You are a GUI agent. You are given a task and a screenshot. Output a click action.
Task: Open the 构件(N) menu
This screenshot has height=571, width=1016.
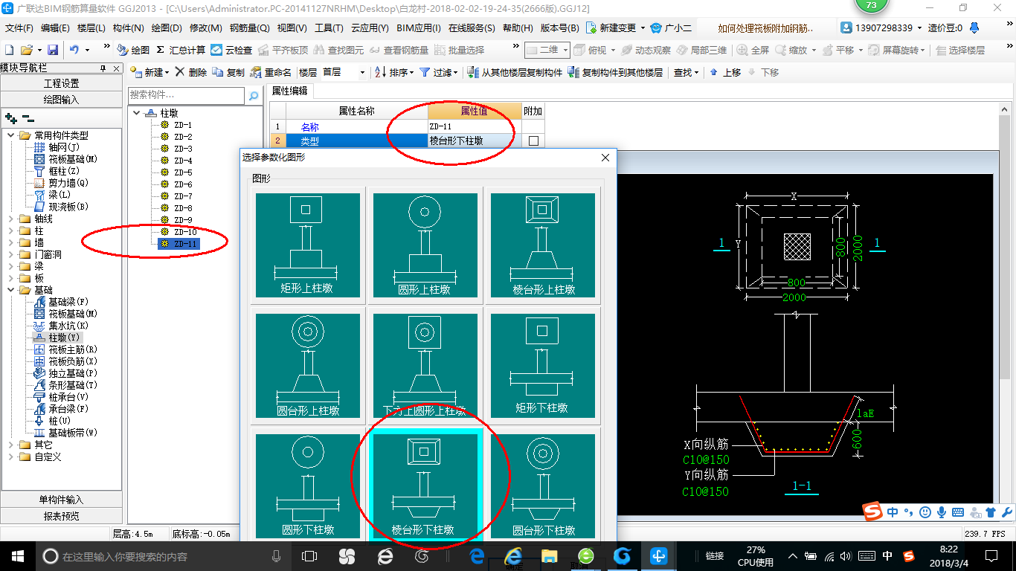[x=128, y=28]
